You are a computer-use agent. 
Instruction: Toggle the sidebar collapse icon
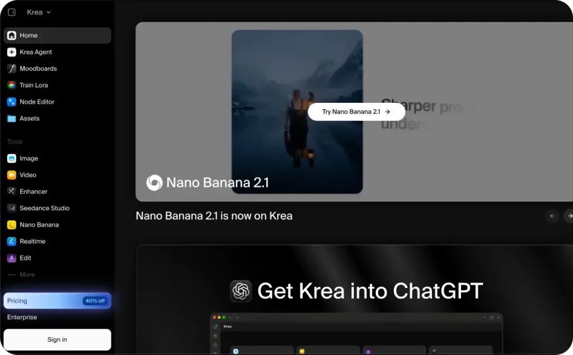coord(12,12)
